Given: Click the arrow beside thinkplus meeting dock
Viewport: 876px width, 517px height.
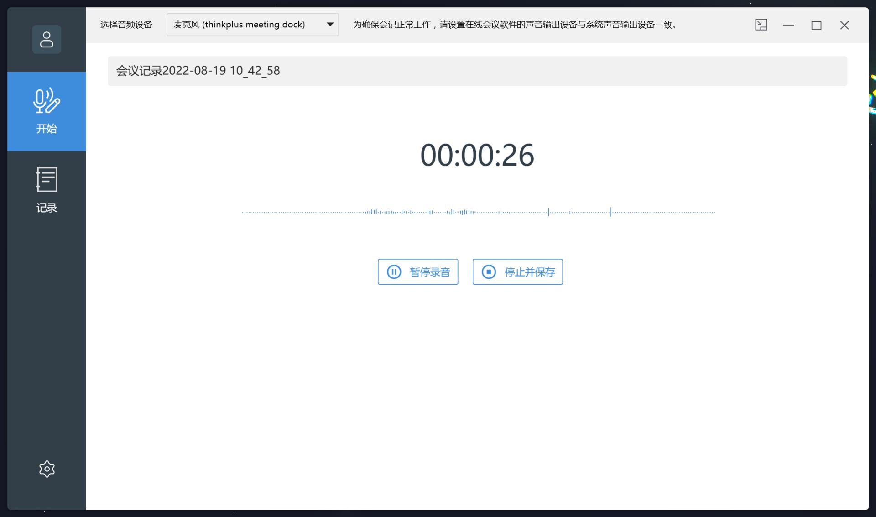Looking at the screenshot, I should (x=330, y=24).
